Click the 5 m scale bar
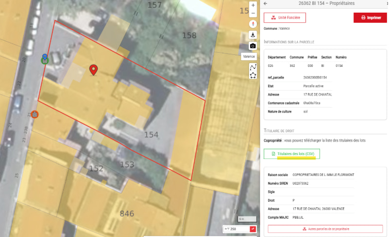 coord(247,219)
